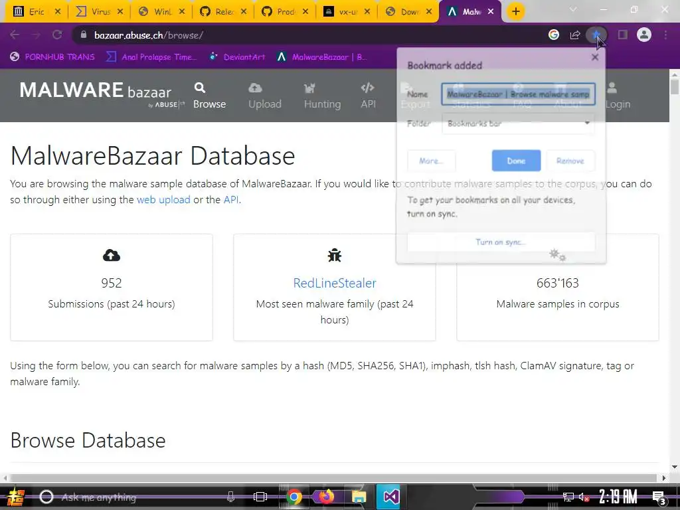The height and width of the screenshot is (510, 680).
Task: Click the cloud upload icon above 952
Action: [112, 256]
